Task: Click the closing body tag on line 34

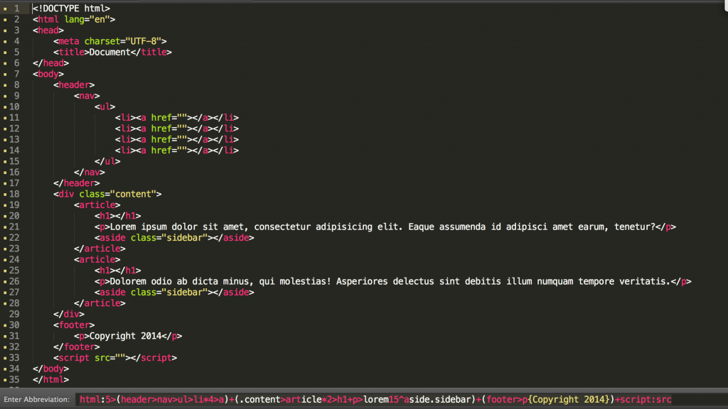Action: point(50,369)
